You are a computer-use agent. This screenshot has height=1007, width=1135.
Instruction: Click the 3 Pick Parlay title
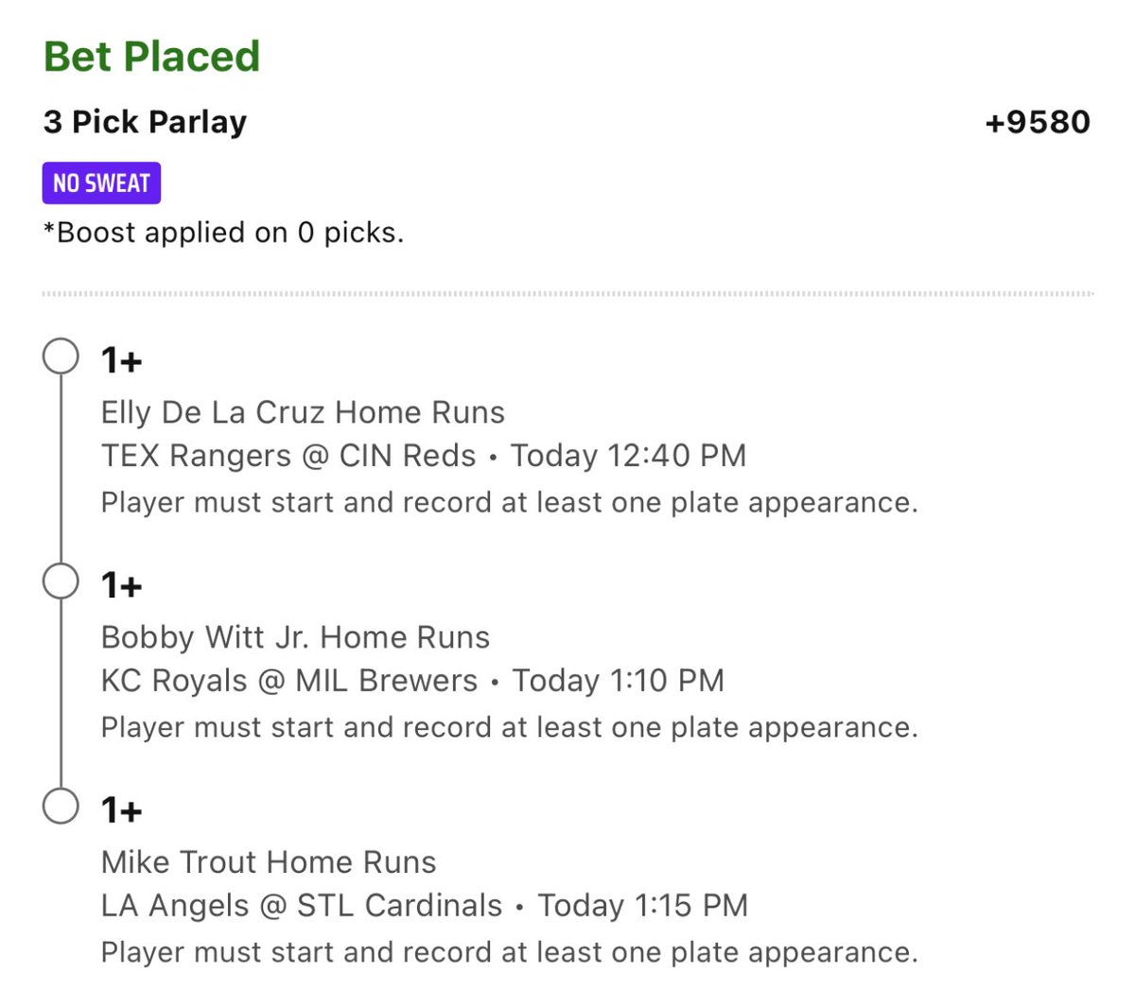pos(145,122)
